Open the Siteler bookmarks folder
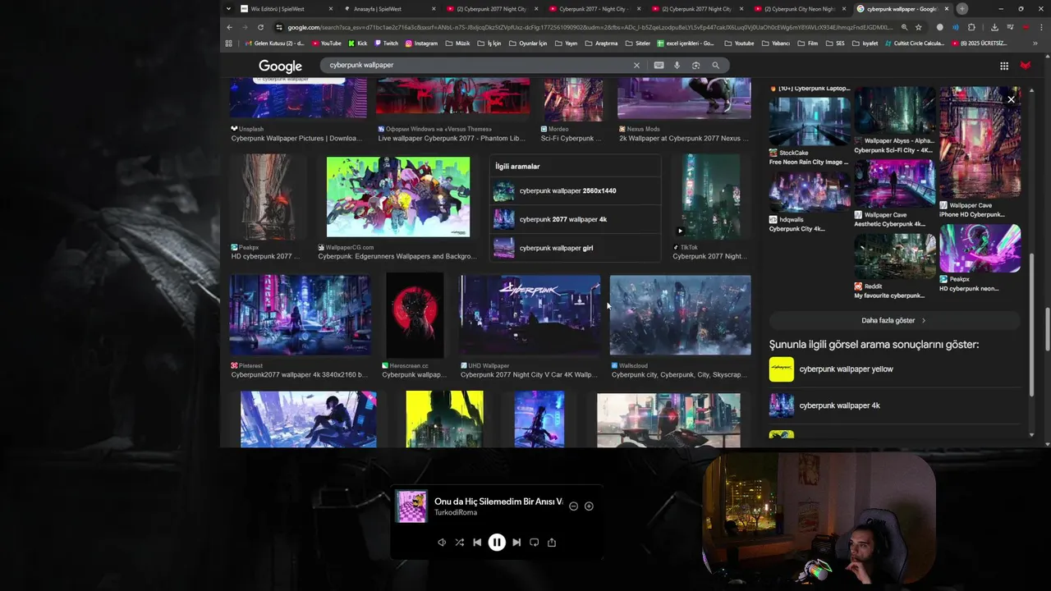 (x=637, y=44)
